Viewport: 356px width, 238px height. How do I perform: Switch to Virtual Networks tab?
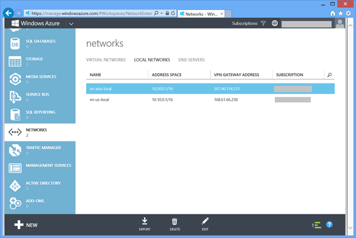click(x=106, y=60)
